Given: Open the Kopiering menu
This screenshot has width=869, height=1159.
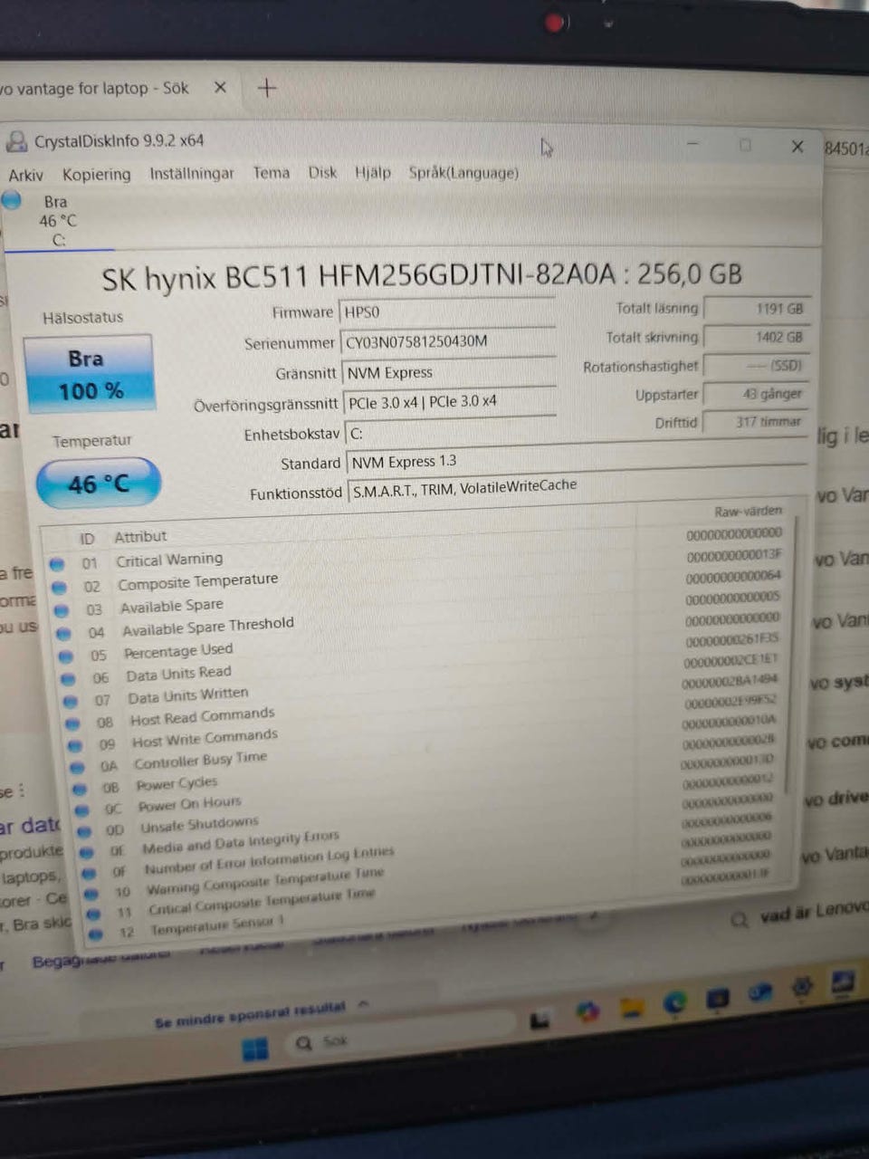Looking at the screenshot, I should 96,174.
